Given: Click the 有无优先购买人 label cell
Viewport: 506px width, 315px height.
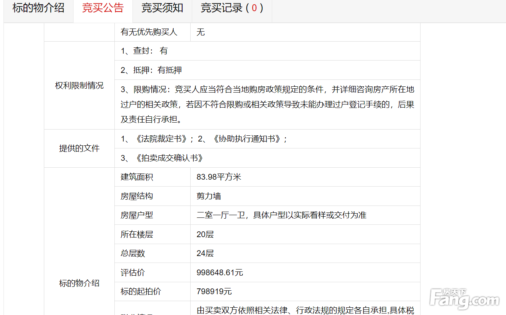Looking at the screenshot, I should [149, 32].
